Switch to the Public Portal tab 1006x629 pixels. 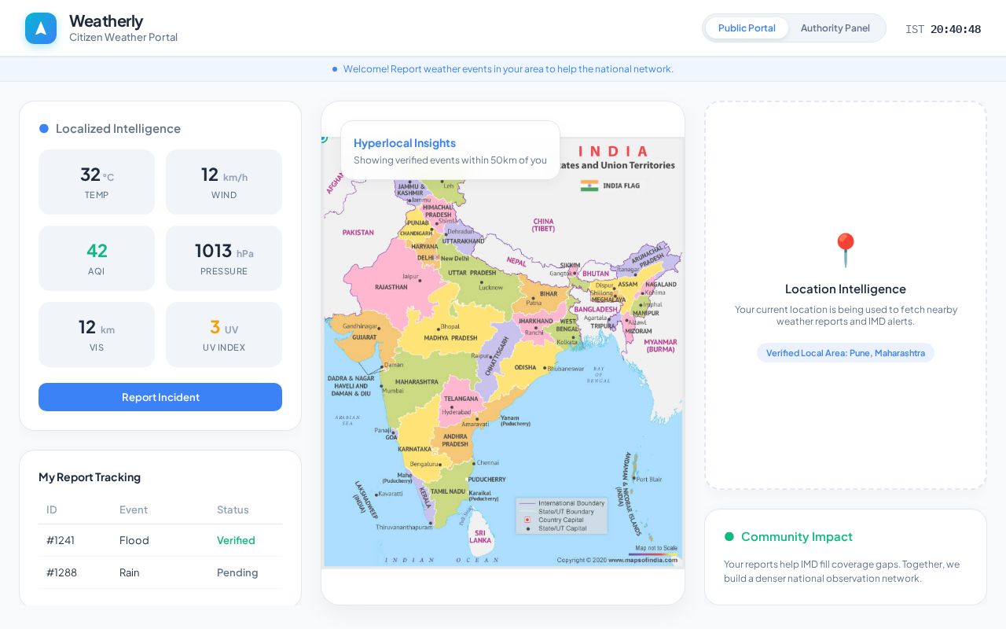(x=747, y=28)
